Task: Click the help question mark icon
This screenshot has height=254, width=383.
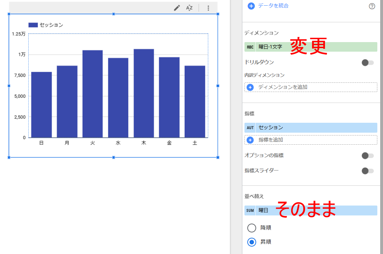Action: [x=372, y=6]
